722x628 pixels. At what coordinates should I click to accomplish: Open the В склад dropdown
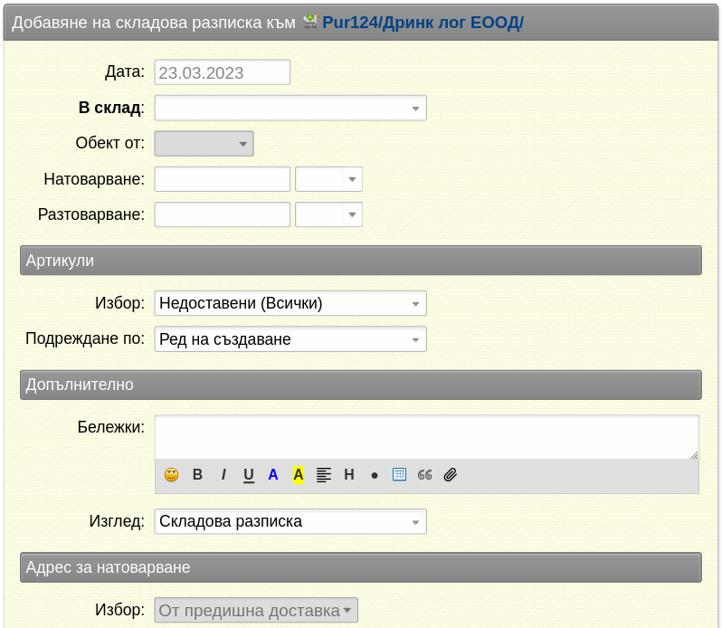(290, 109)
